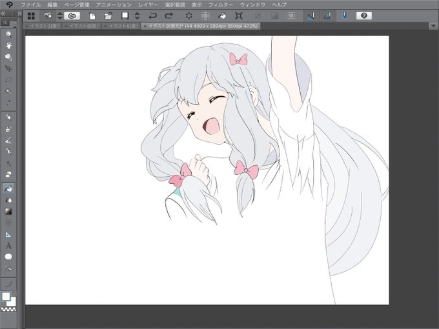Click the Scale/Rotate transform icon
This screenshot has width=439, height=329.
(238, 16)
